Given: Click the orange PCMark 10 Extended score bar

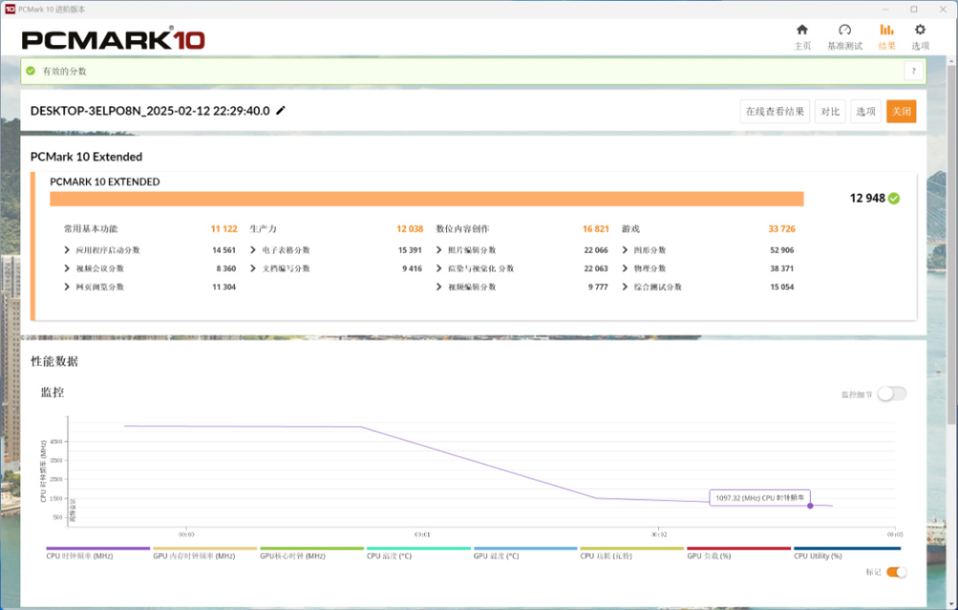Looking at the screenshot, I should tap(427, 199).
